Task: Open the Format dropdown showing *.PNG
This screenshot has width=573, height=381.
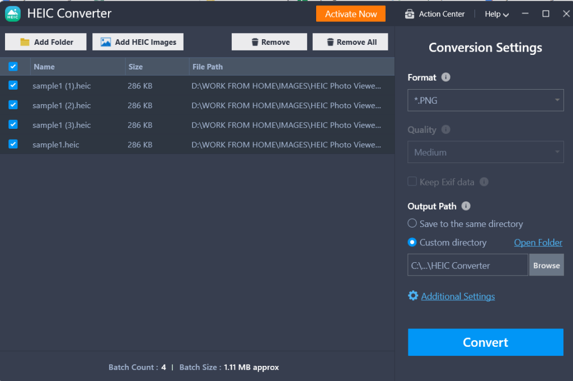Action: [x=486, y=100]
